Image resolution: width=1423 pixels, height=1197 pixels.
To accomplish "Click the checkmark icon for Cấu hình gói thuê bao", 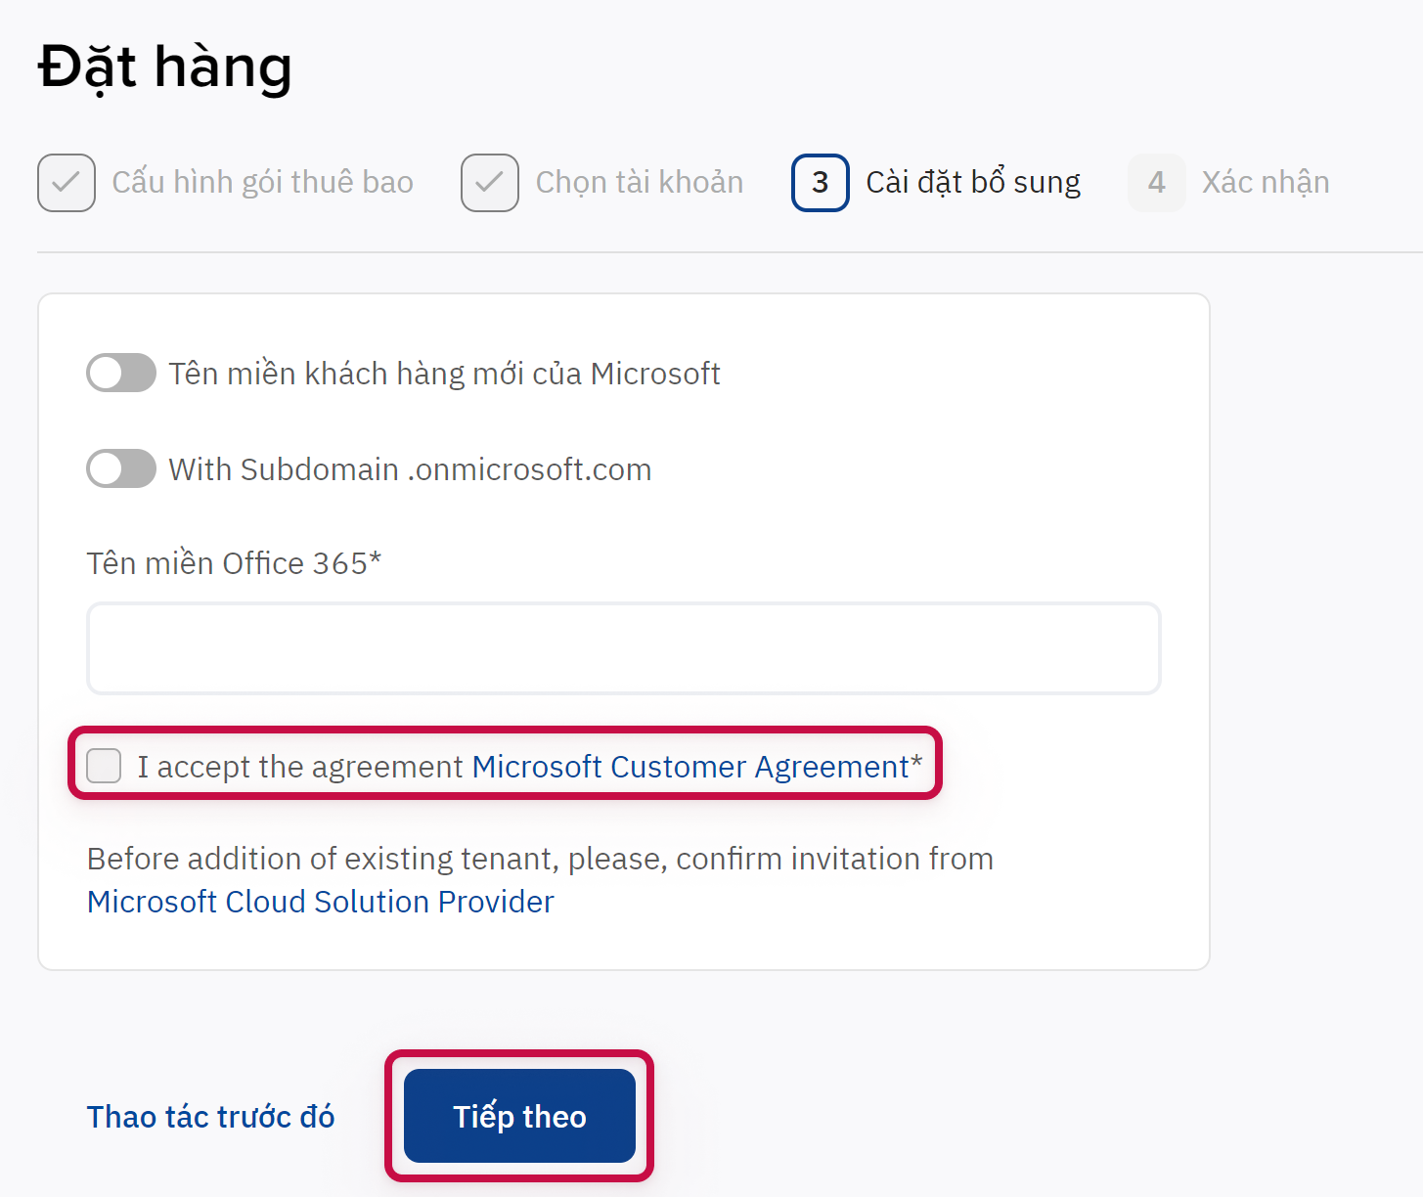I will point(67,183).
